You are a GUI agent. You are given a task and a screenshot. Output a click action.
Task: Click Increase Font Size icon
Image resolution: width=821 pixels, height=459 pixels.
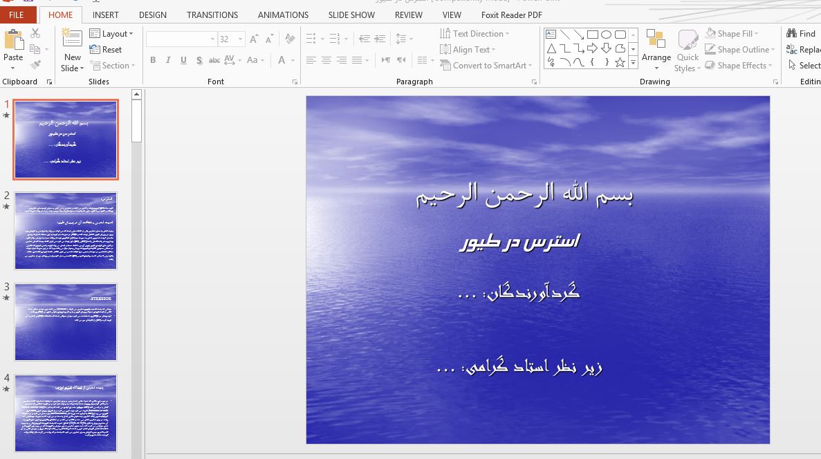pyautogui.click(x=254, y=39)
